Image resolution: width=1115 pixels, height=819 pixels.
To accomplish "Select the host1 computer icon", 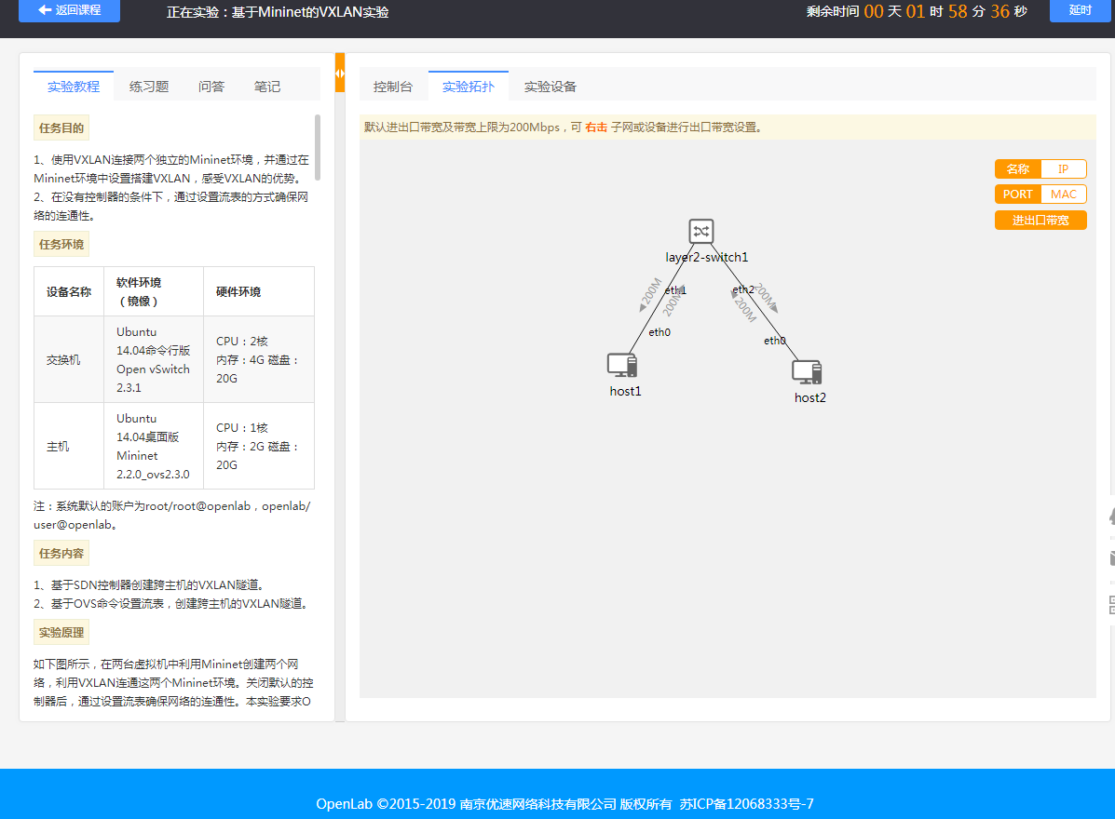I will 622,365.
